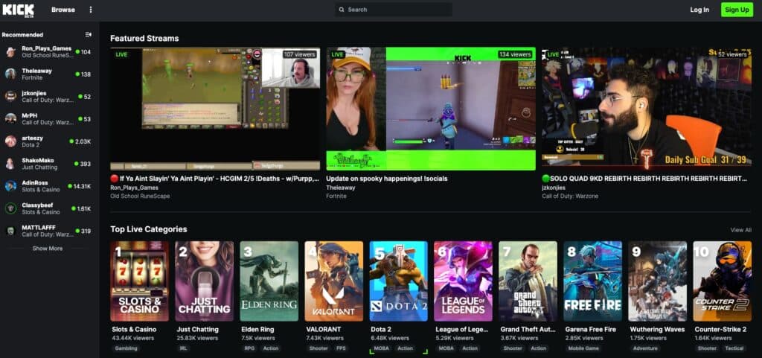This screenshot has height=358, width=762.
Task: Expand Show More recommended channels
Action: 48,249
